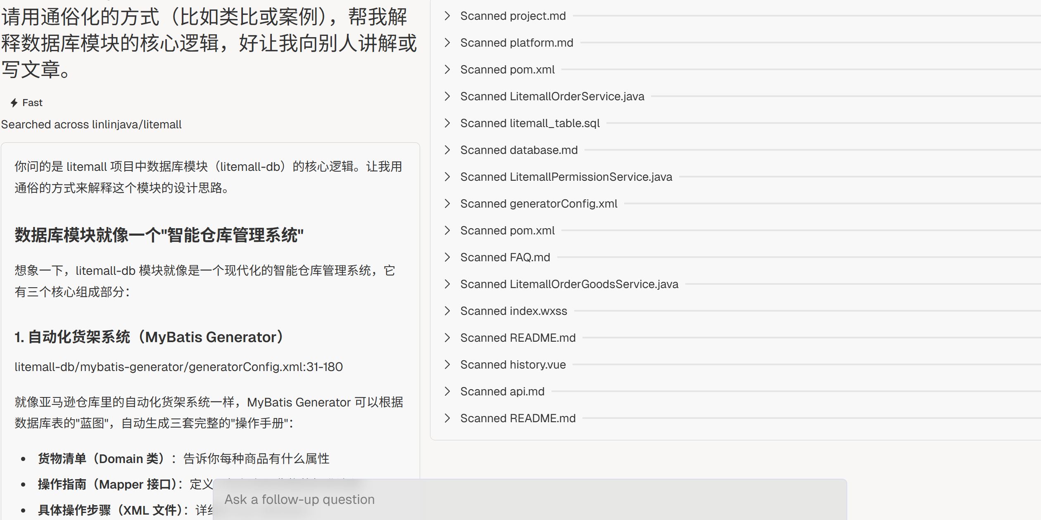Click chevron next to Scanned database.md
Viewport: 1041px width, 520px height.
447,150
